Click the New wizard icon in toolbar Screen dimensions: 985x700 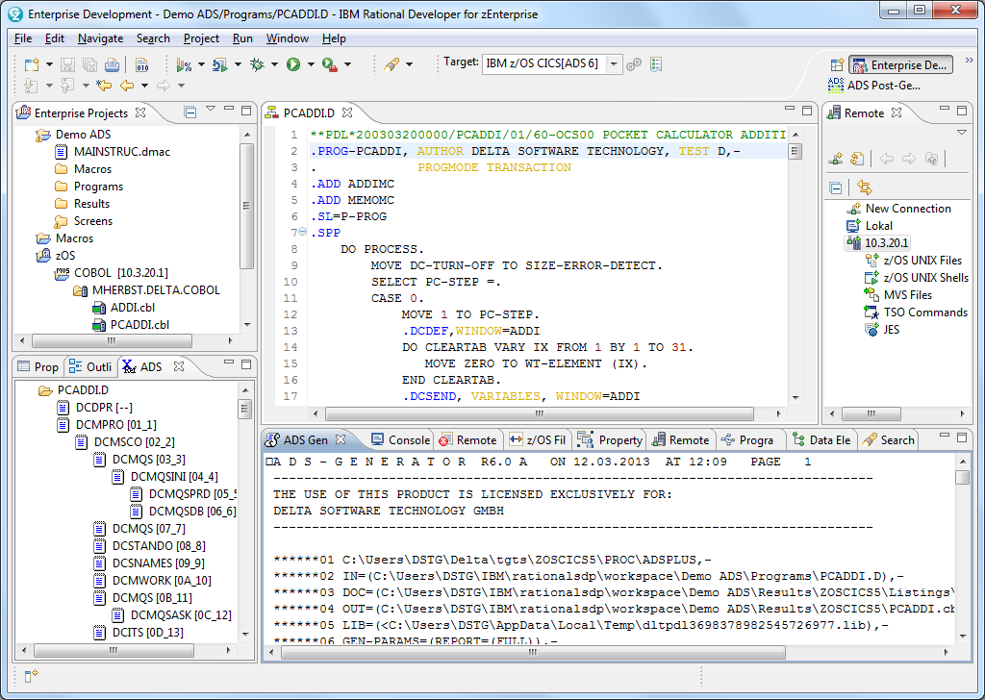[x=32, y=64]
